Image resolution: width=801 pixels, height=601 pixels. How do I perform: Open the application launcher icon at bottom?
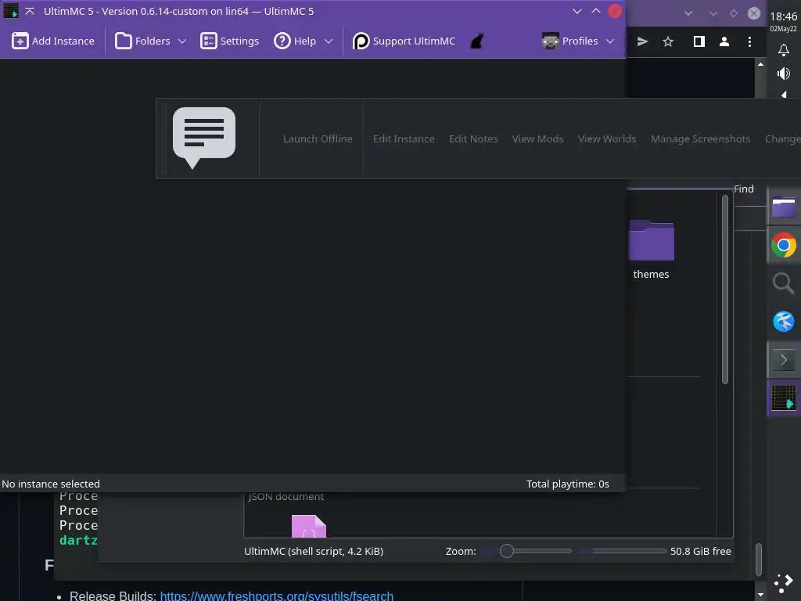783,583
